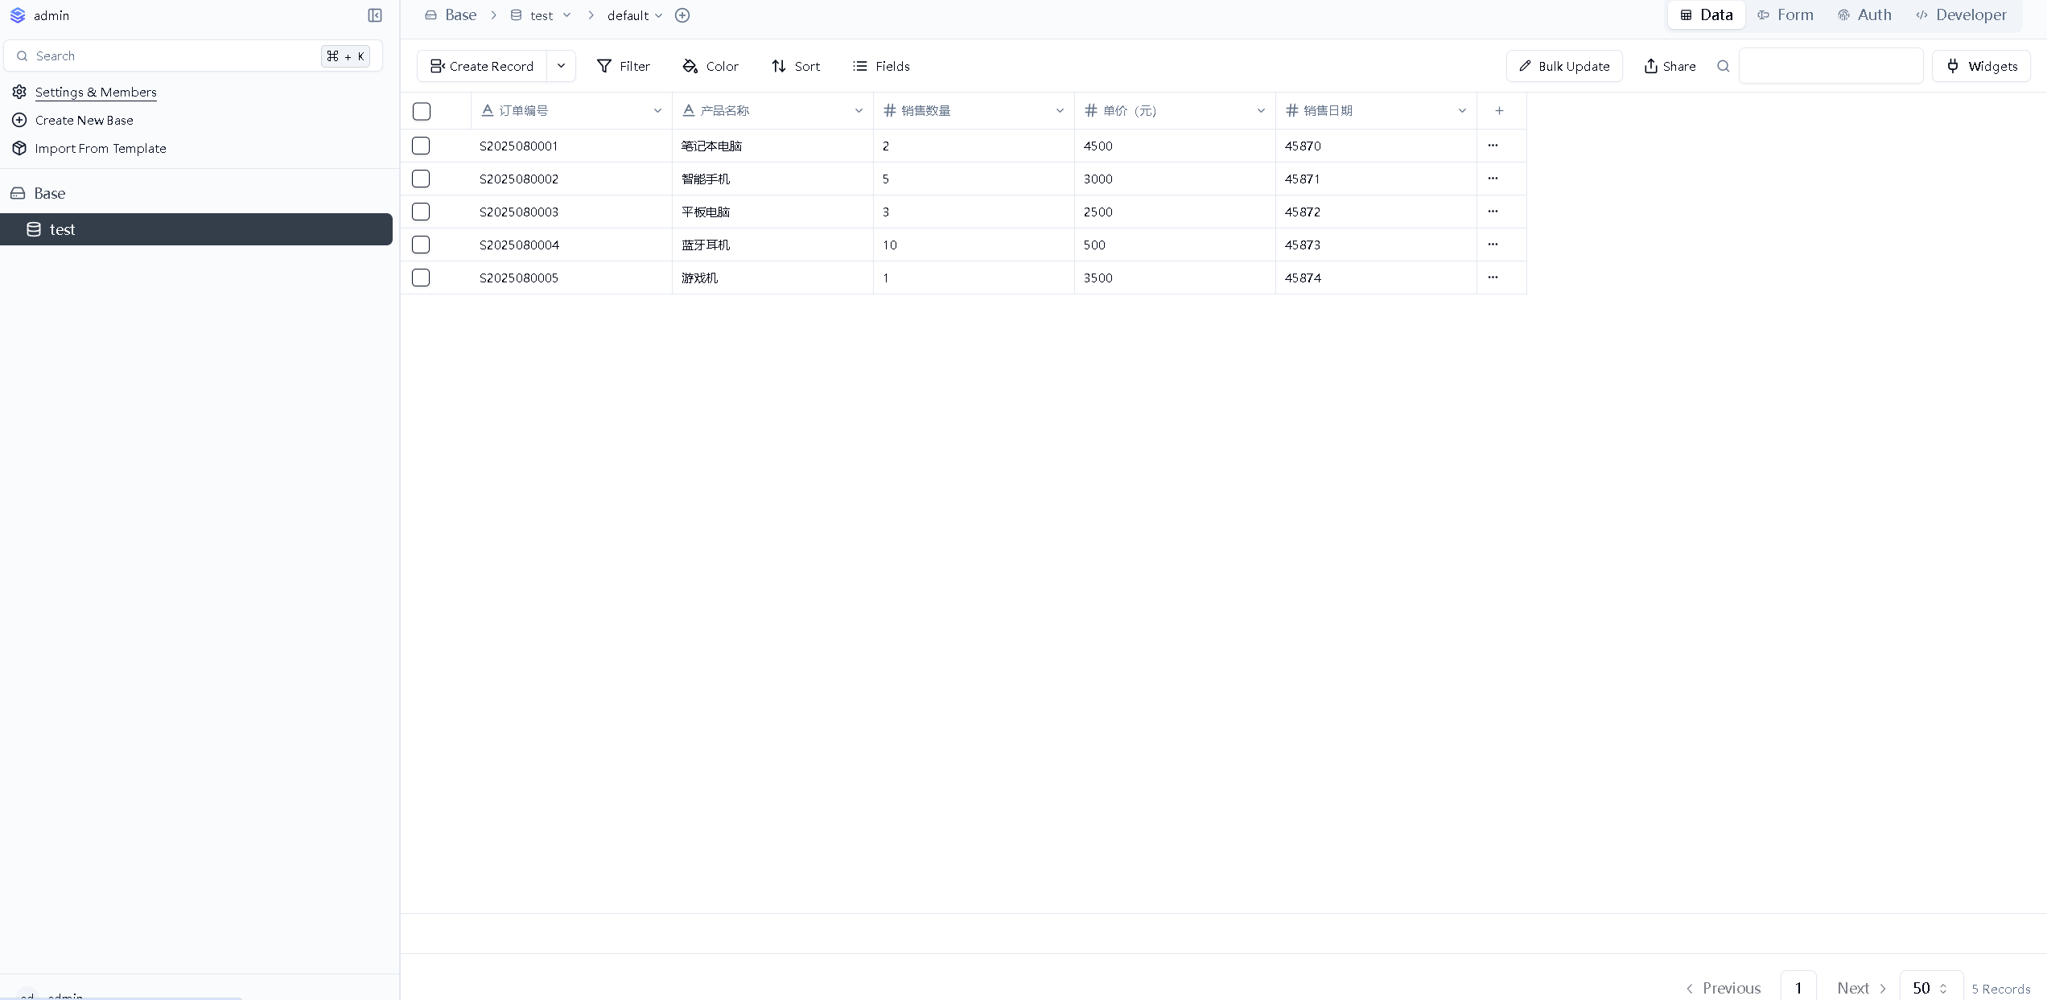Select the checkbox for row S2025080005

click(x=421, y=278)
